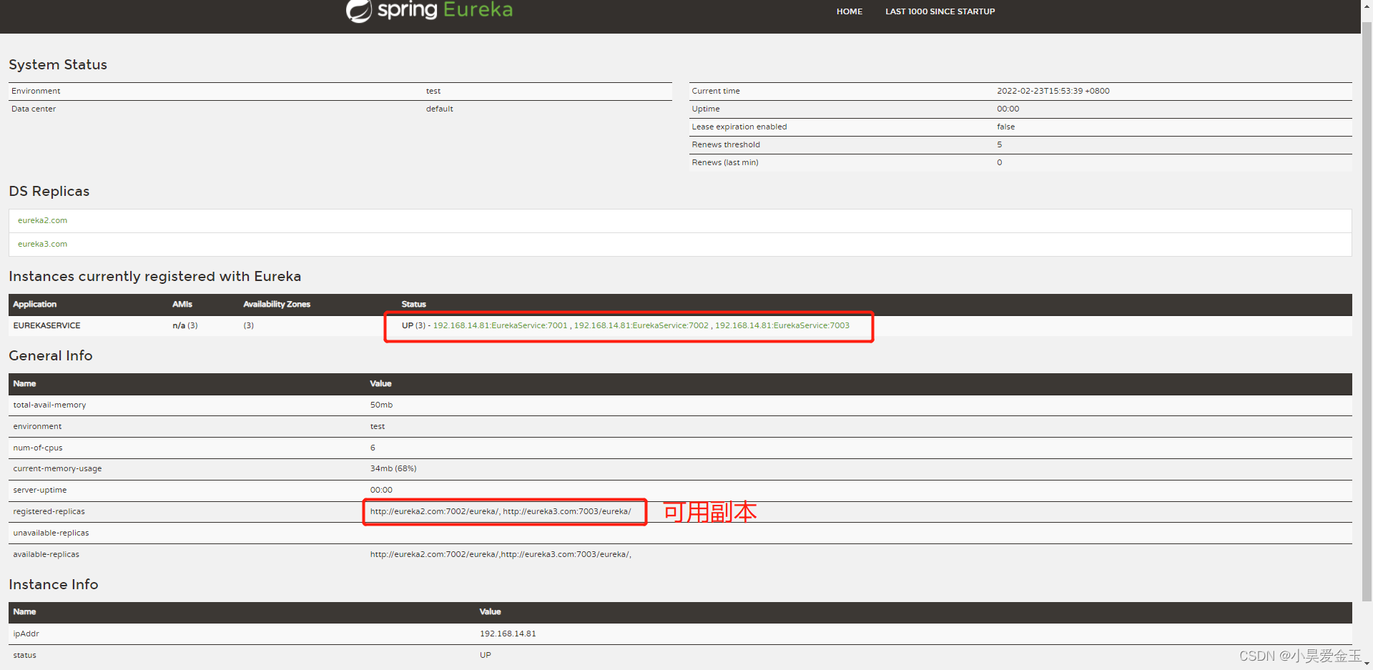The height and width of the screenshot is (670, 1373).
Task: Select the status value UP in Instance Info
Action: 486,655
